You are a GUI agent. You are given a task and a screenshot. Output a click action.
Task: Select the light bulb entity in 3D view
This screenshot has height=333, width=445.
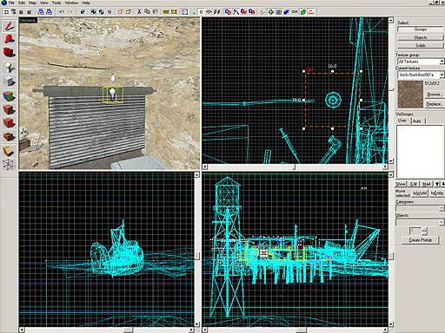(112, 95)
